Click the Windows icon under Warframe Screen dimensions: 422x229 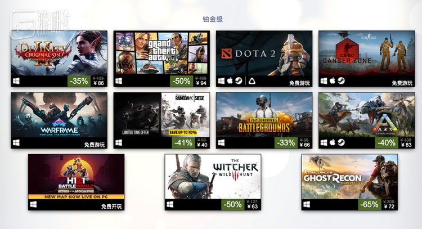click(16, 142)
